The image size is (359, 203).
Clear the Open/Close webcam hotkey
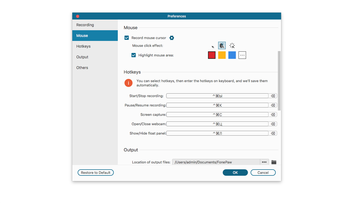click(273, 124)
